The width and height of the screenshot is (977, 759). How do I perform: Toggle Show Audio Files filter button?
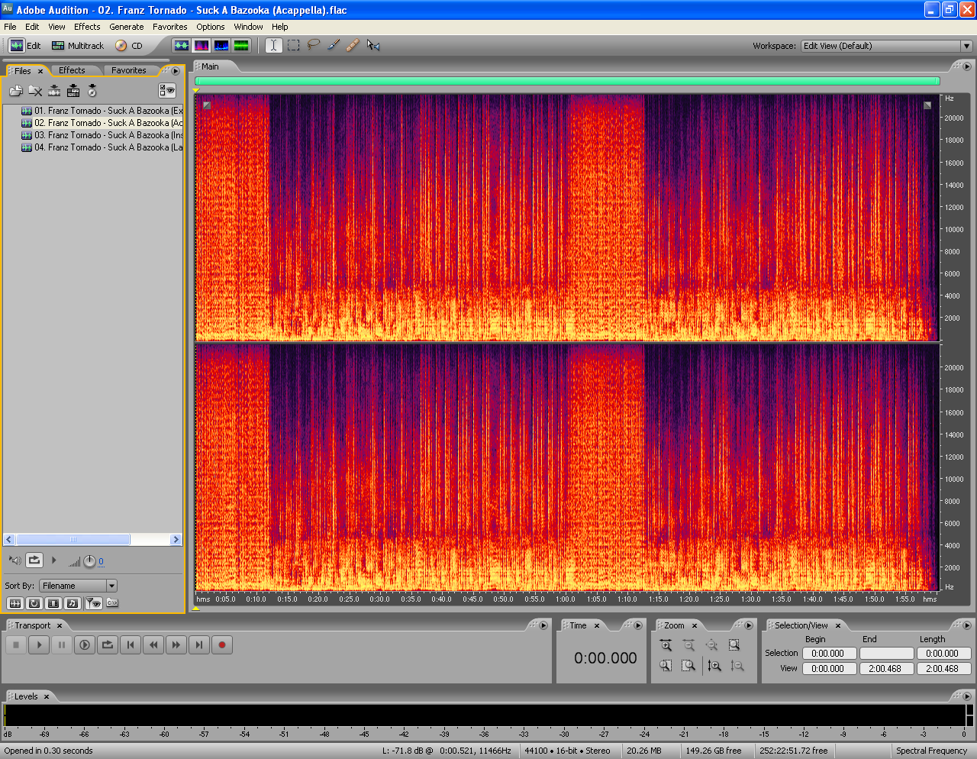15,603
